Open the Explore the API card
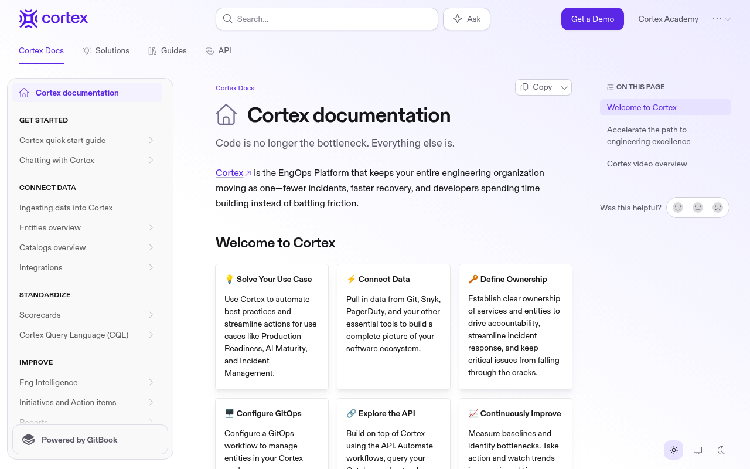This screenshot has width=750, height=469. coord(394,434)
